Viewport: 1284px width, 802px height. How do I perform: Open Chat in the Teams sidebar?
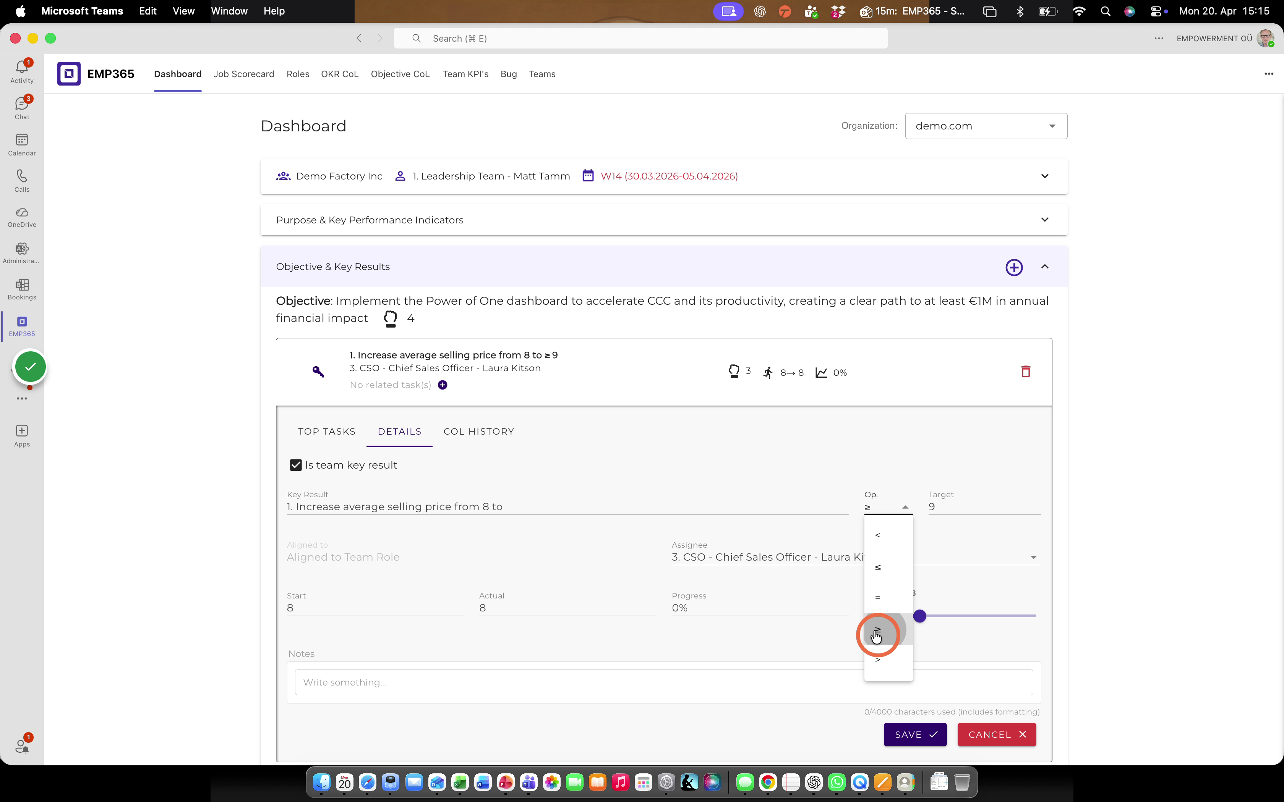(x=22, y=108)
